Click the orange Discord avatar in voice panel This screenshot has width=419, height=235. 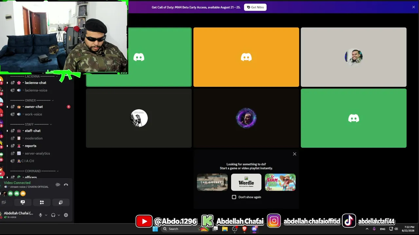tap(23, 194)
